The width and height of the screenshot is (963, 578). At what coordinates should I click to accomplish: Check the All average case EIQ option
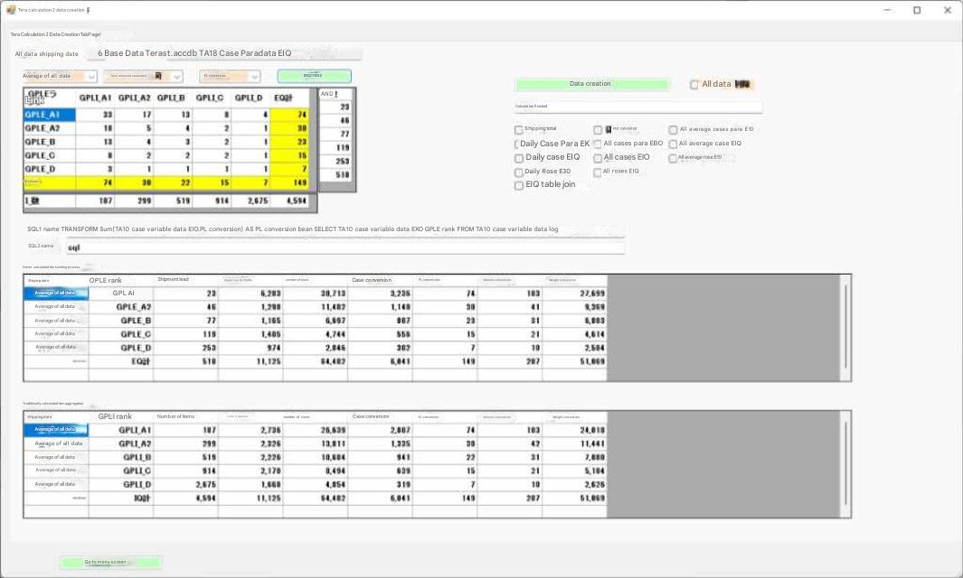tap(673, 144)
